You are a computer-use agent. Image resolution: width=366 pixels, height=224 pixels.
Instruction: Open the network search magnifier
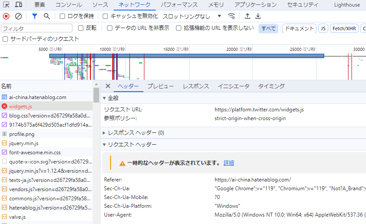(x=47, y=16)
